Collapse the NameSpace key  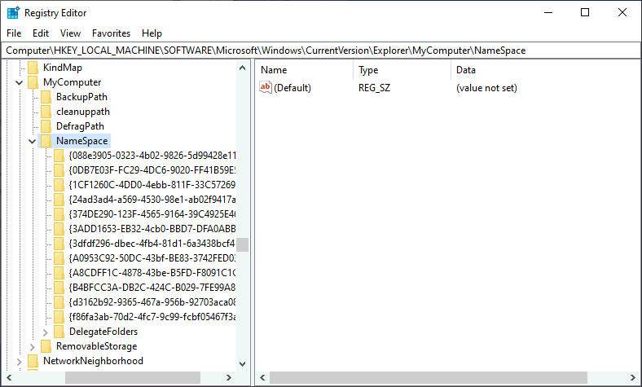tap(33, 141)
